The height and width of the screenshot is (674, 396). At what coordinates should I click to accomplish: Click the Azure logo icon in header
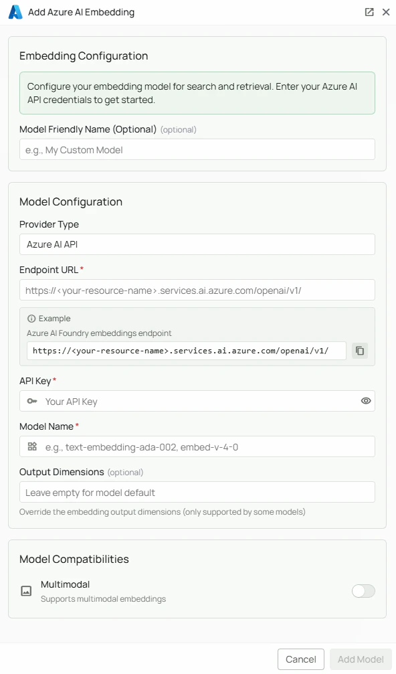tap(15, 12)
